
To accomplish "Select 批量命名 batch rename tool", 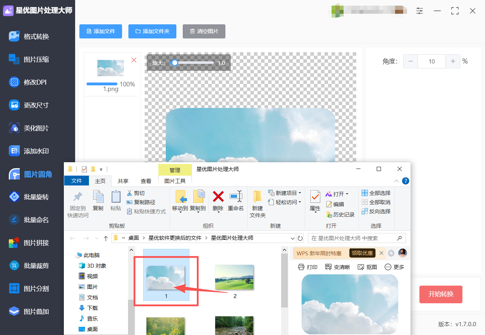I will (x=29, y=220).
